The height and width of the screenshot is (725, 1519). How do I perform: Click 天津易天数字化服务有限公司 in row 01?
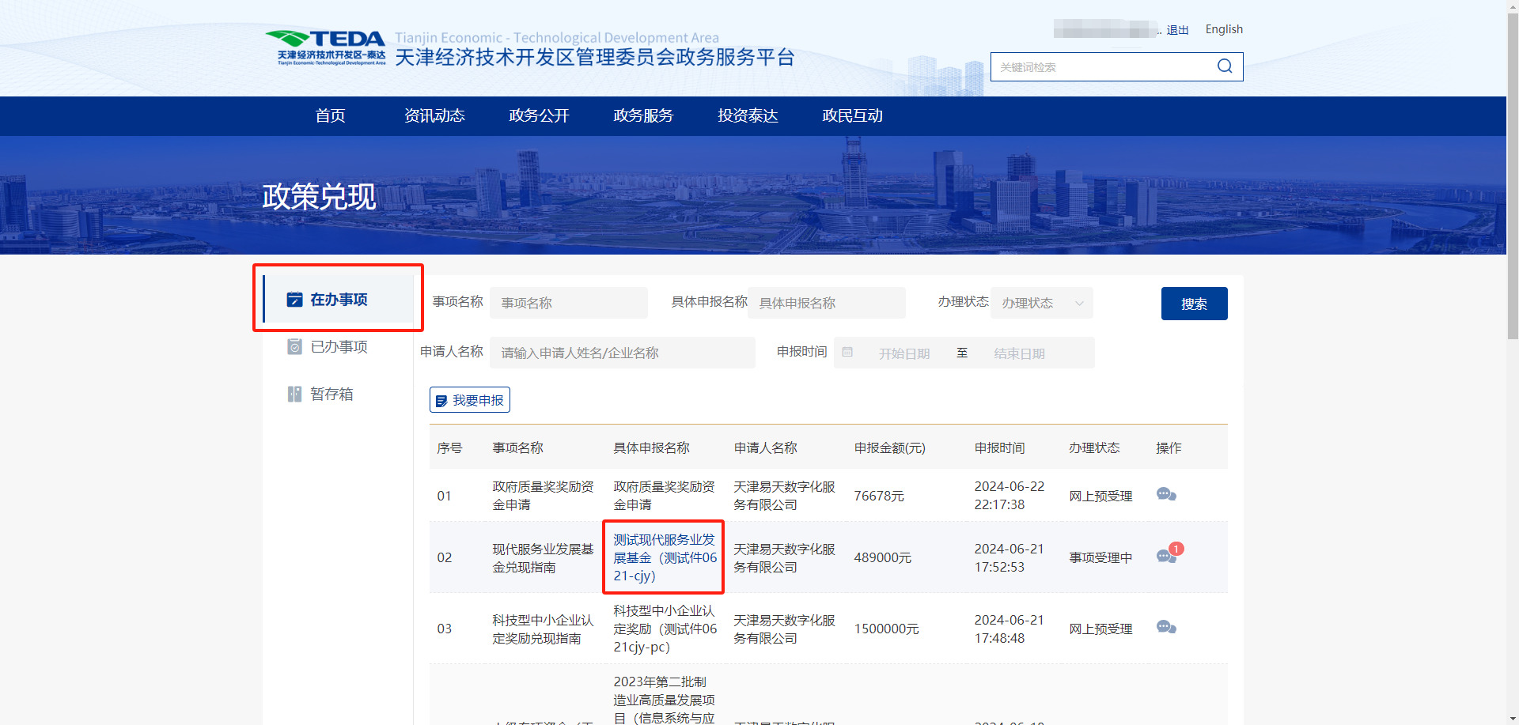[784, 496]
